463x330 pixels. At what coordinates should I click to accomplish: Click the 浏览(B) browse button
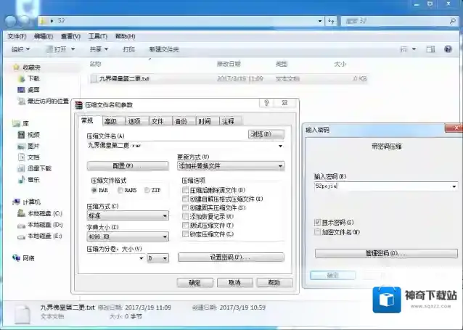click(266, 134)
